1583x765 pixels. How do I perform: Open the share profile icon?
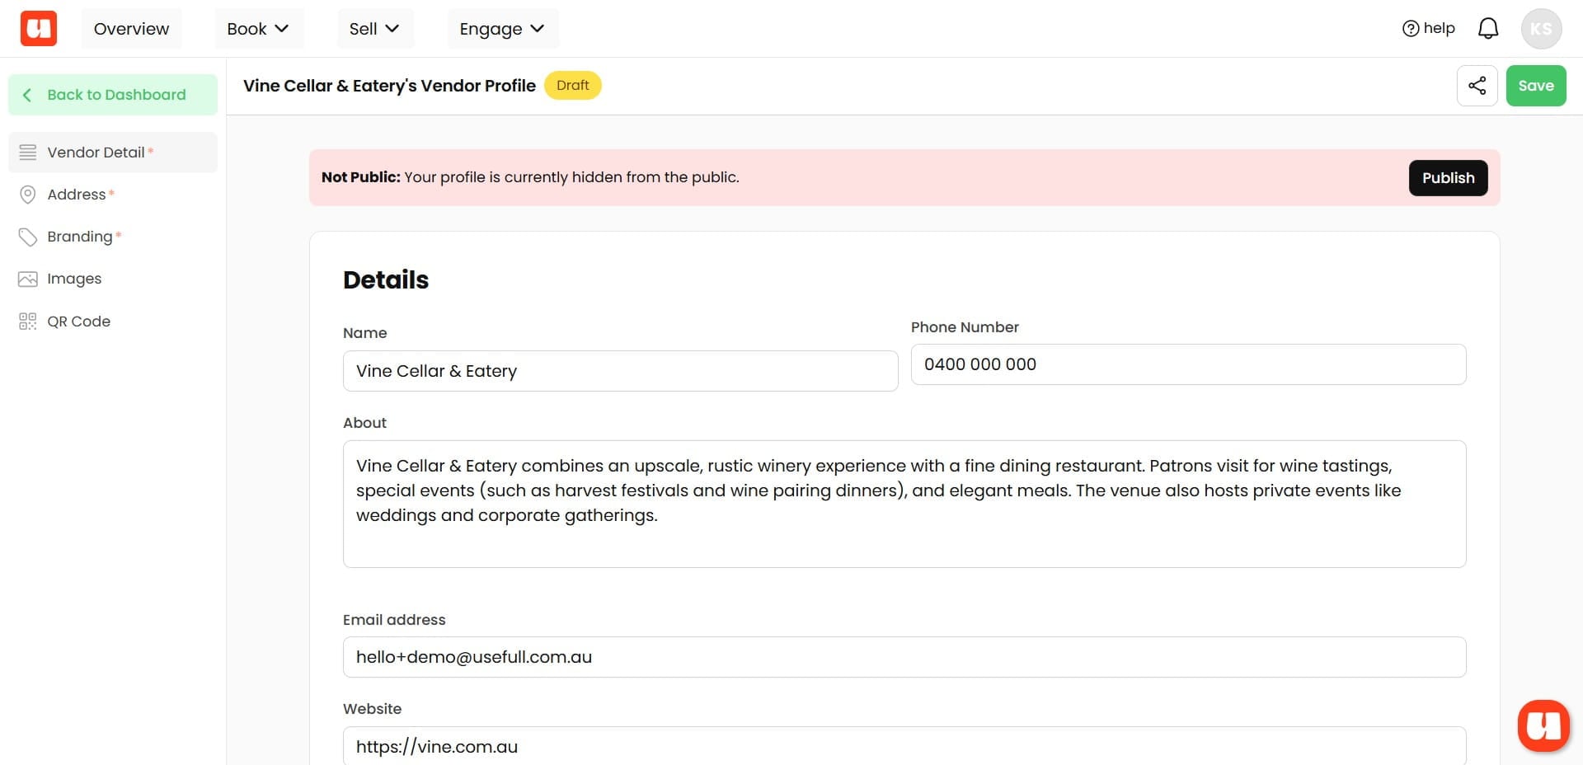pos(1477,85)
